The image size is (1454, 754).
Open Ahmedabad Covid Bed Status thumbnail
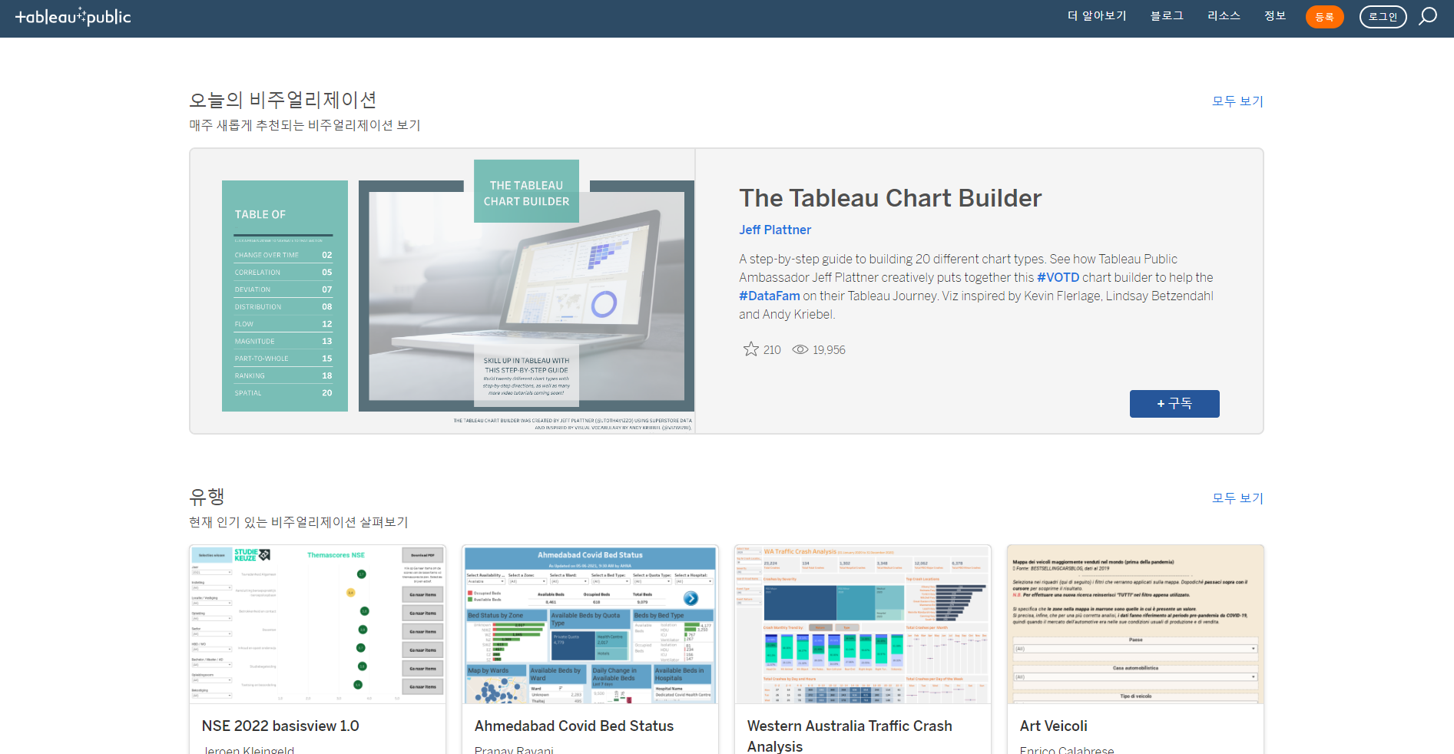pyautogui.click(x=590, y=624)
